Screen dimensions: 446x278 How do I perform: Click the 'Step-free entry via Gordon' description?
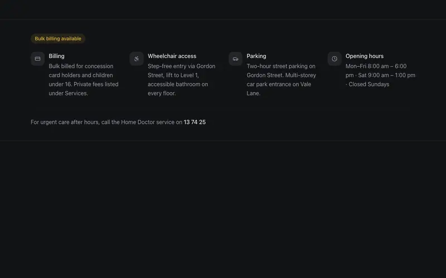(x=182, y=80)
